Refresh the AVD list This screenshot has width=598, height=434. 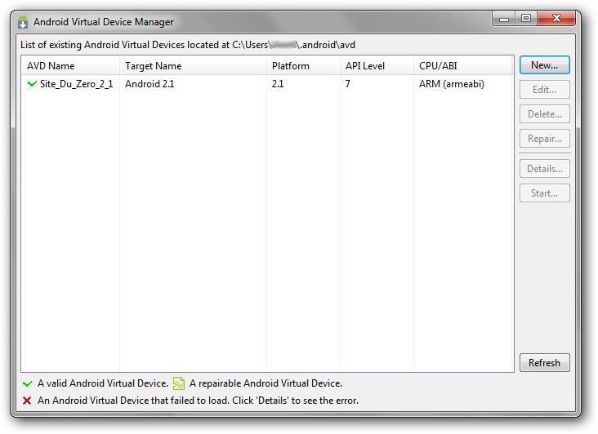pyautogui.click(x=544, y=362)
